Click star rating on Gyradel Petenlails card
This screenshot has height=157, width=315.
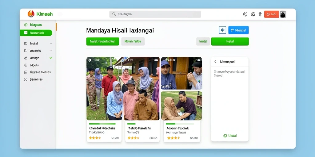point(95,138)
